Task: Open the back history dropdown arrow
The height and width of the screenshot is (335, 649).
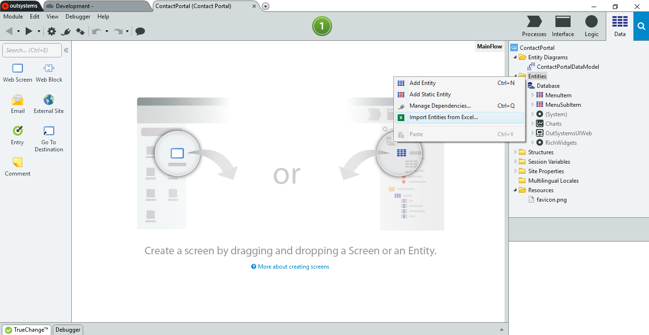Action: click(x=19, y=31)
